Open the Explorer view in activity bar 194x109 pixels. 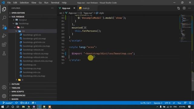click(4, 9)
